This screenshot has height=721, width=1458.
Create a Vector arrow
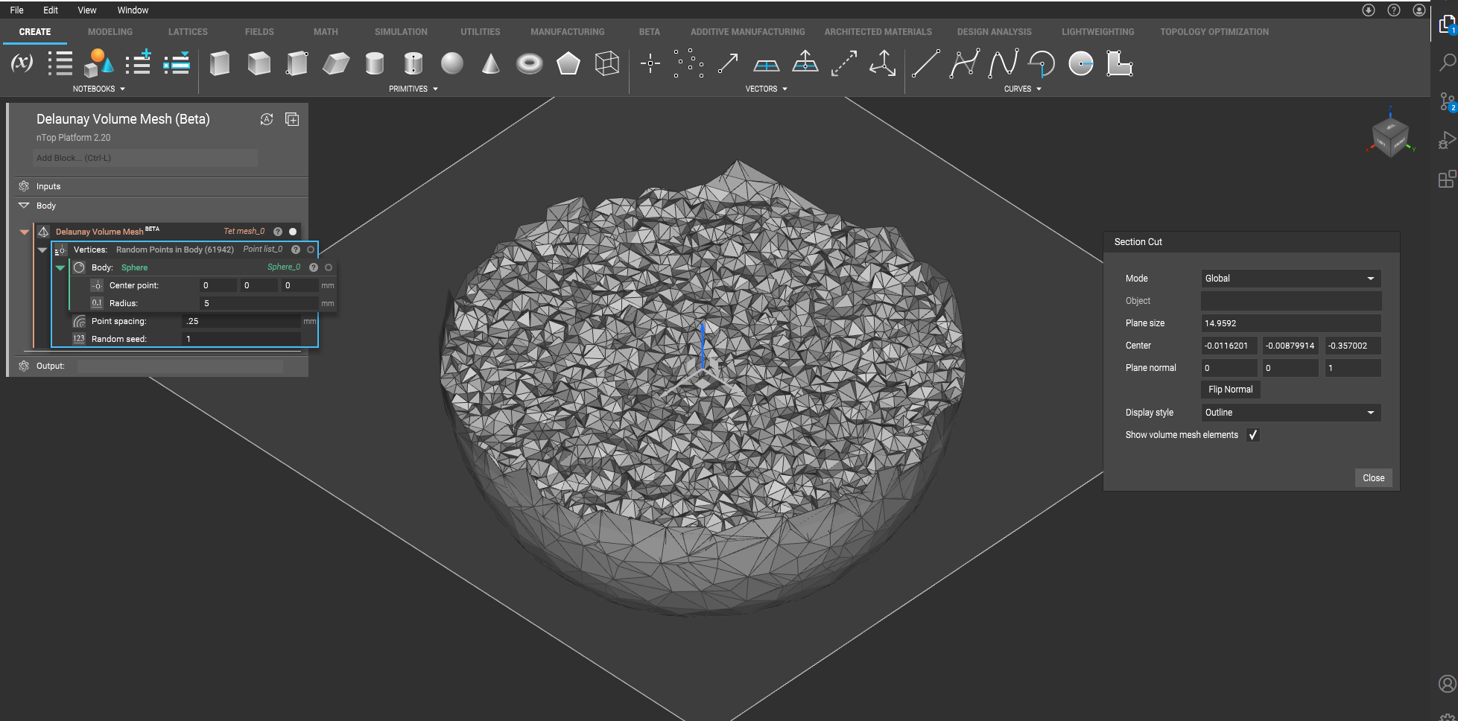point(728,63)
